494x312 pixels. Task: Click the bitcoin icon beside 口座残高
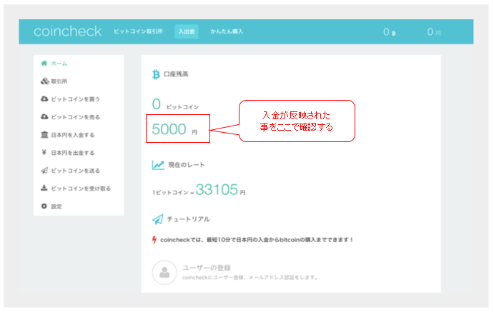tap(156, 74)
